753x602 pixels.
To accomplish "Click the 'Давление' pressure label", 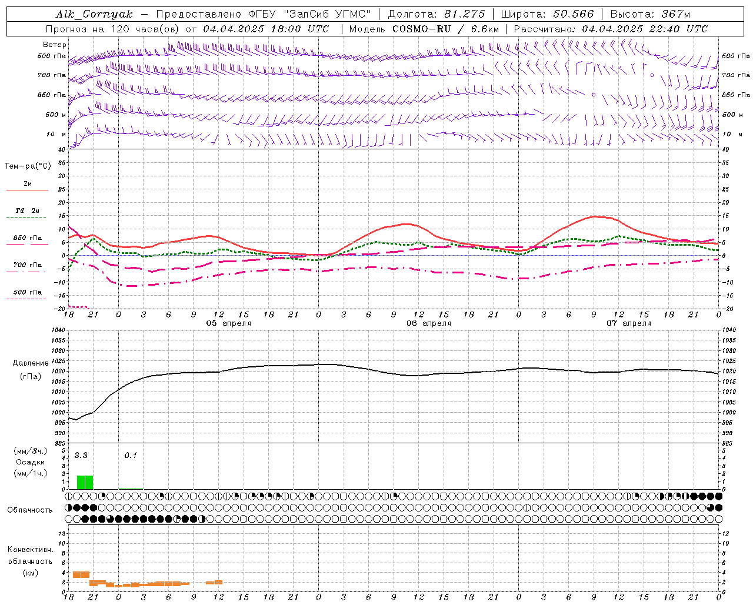I will tap(31, 363).
